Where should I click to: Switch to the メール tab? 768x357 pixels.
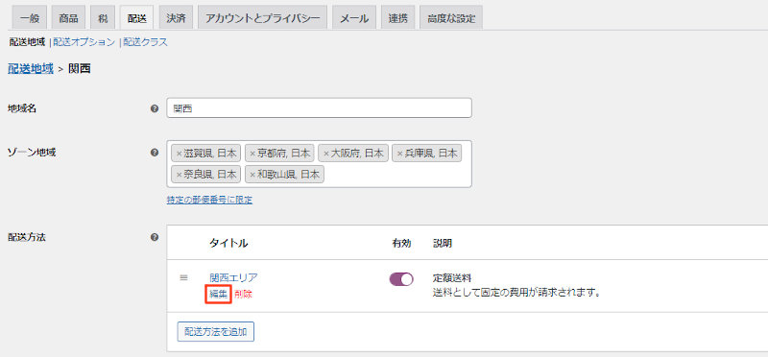(x=354, y=18)
